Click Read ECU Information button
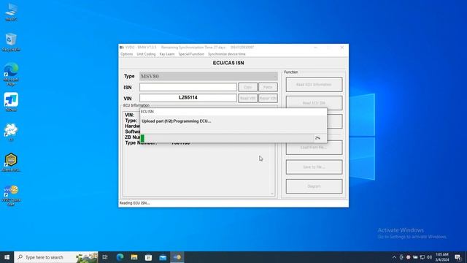Screen dimensions: 467x263 tap(314, 85)
